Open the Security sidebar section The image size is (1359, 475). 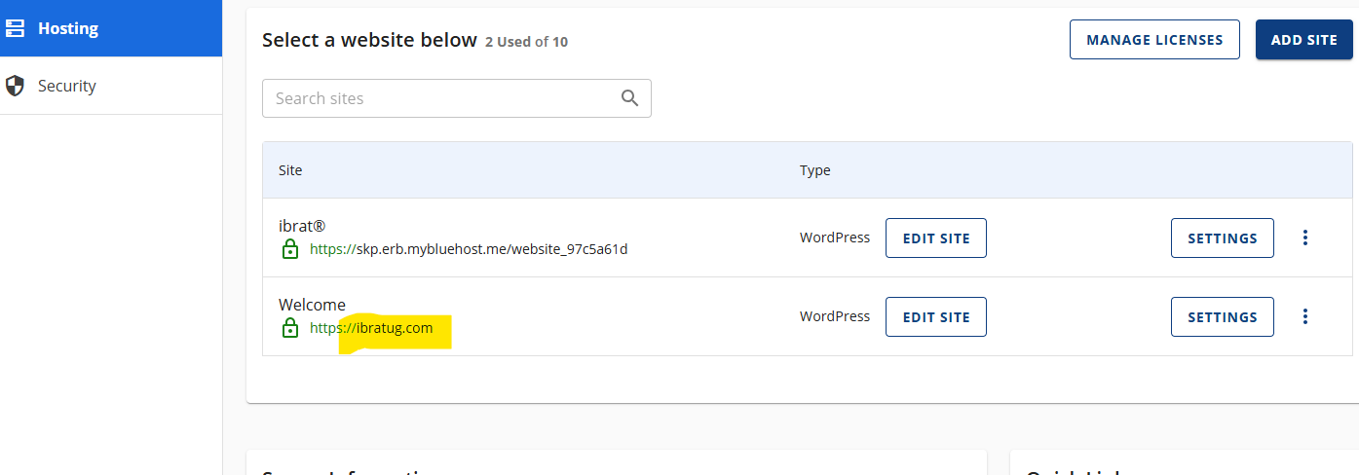[x=111, y=86]
